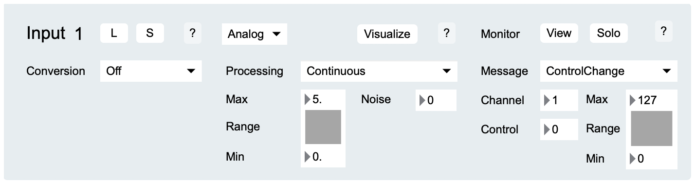Open the help question mark beside the S button
695x183 pixels.
pos(192,34)
